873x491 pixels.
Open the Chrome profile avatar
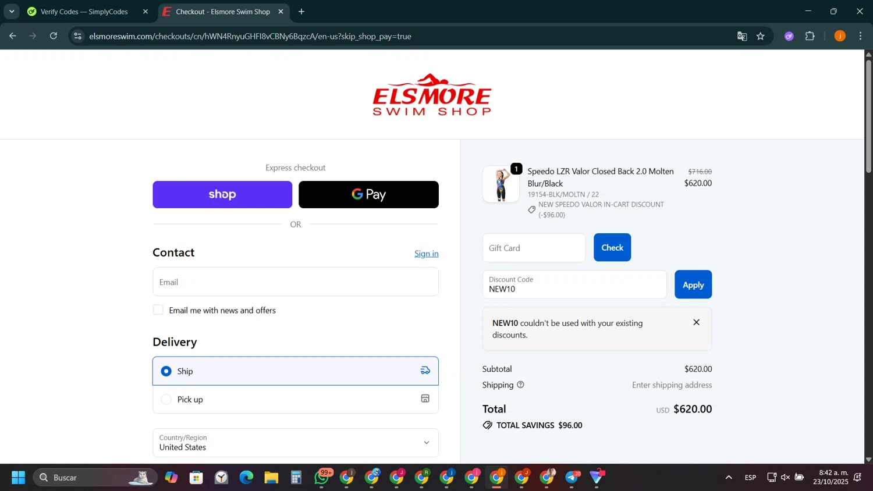[x=840, y=36]
